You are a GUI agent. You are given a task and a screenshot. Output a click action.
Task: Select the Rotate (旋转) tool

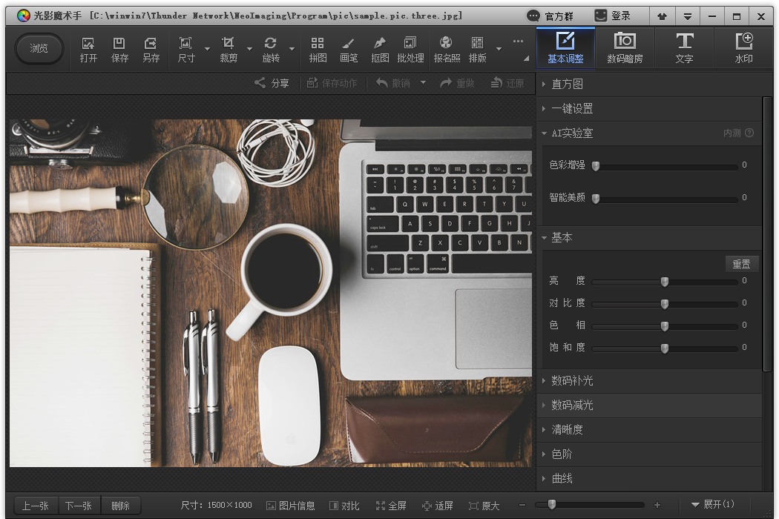click(x=271, y=49)
